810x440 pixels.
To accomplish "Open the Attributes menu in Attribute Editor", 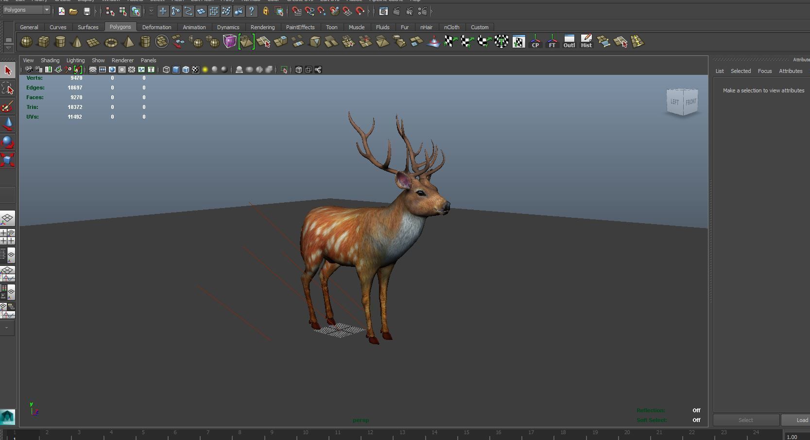I will tap(791, 71).
